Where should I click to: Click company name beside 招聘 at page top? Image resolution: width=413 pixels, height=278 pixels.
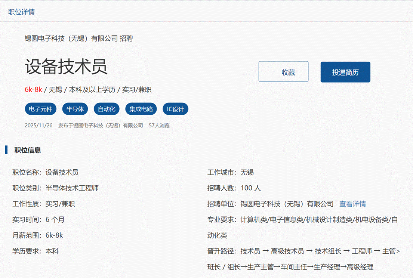pos(71,38)
